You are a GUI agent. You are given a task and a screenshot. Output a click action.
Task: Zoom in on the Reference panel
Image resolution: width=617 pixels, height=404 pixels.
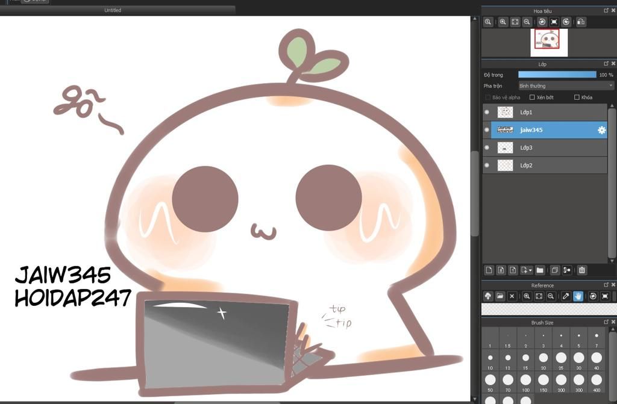tap(527, 296)
